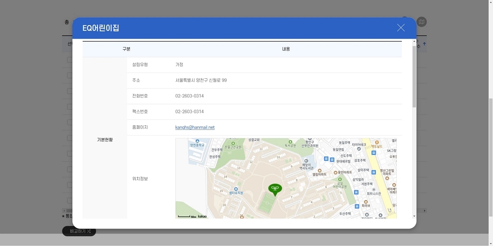This screenshot has height=246, width=493.
Task: Click the 위치정보 row label
Action: [140, 179]
